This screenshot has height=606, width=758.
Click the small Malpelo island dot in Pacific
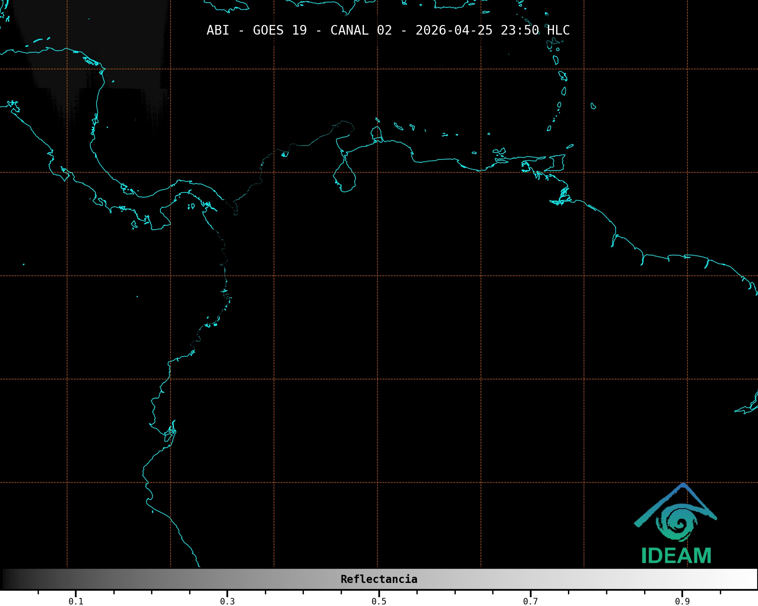(x=137, y=297)
